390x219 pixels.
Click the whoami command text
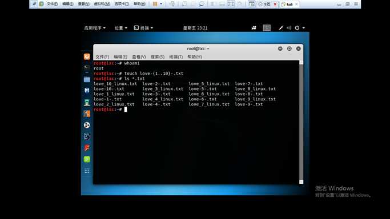[132, 63]
